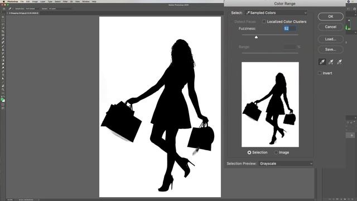Select the Horizontal Type tool
The image size is (357, 201).
click(3, 75)
